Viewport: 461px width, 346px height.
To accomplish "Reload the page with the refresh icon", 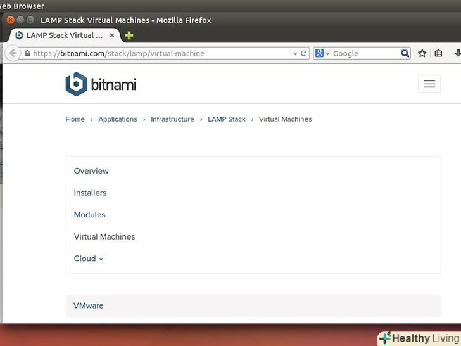I will [x=304, y=53].
